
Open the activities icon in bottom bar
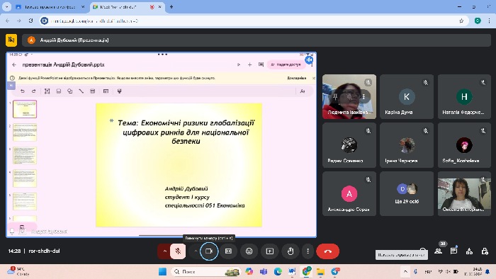pos(469,251)
